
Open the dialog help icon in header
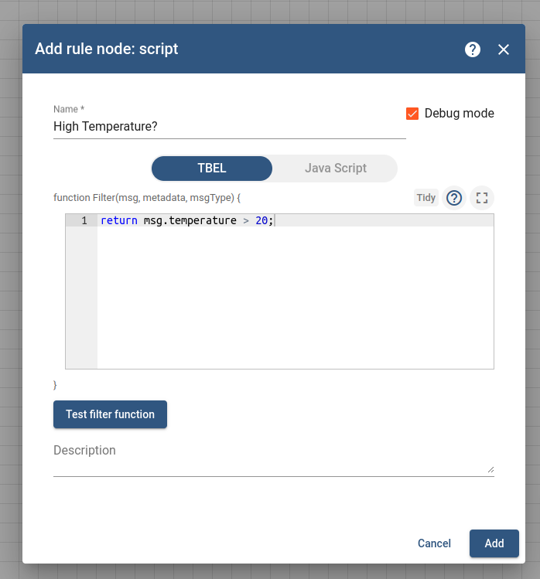point(473,49)
